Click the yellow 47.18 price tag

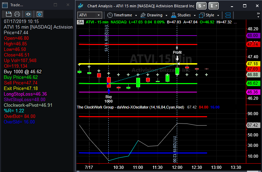point(253,64)
